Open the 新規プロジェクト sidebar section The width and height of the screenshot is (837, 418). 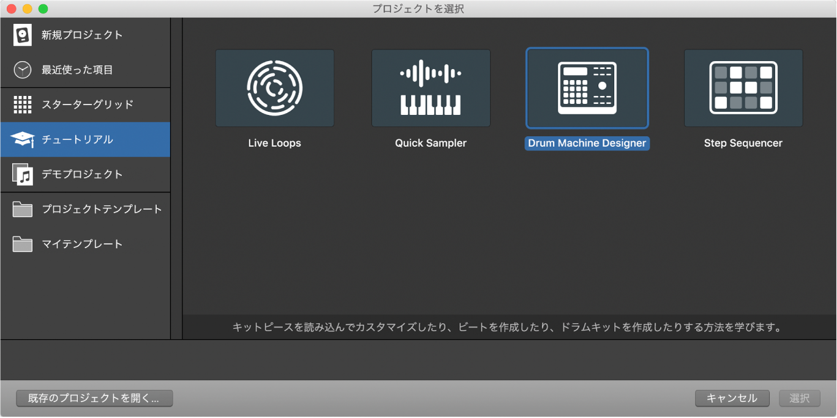[x=85, y=35]
